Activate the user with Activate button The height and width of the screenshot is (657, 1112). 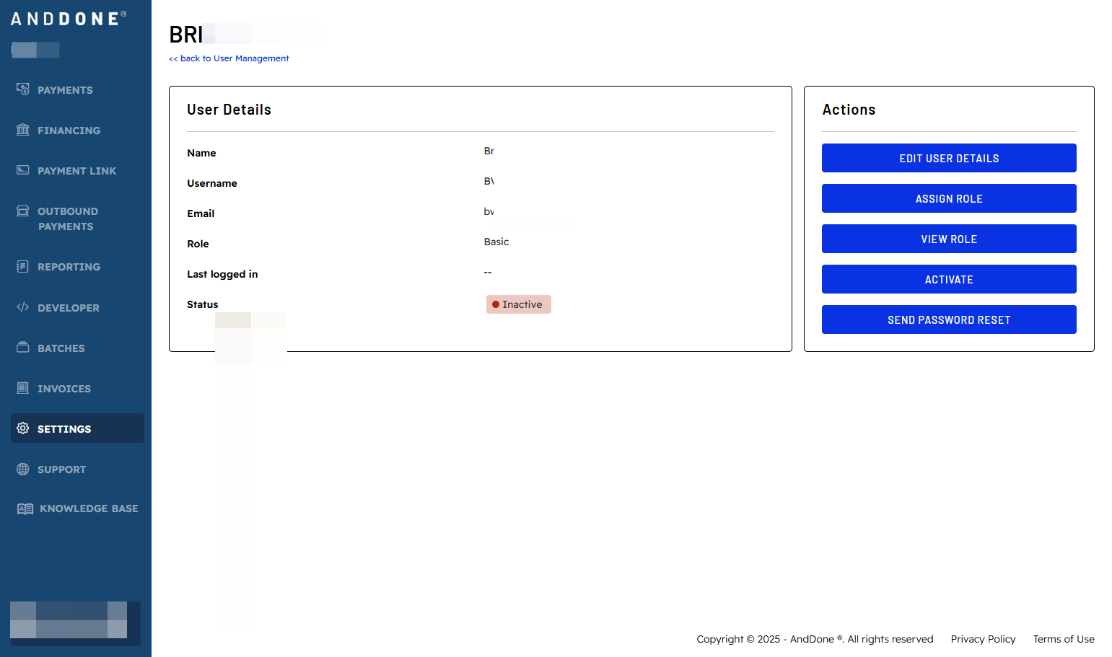(949, 279)
